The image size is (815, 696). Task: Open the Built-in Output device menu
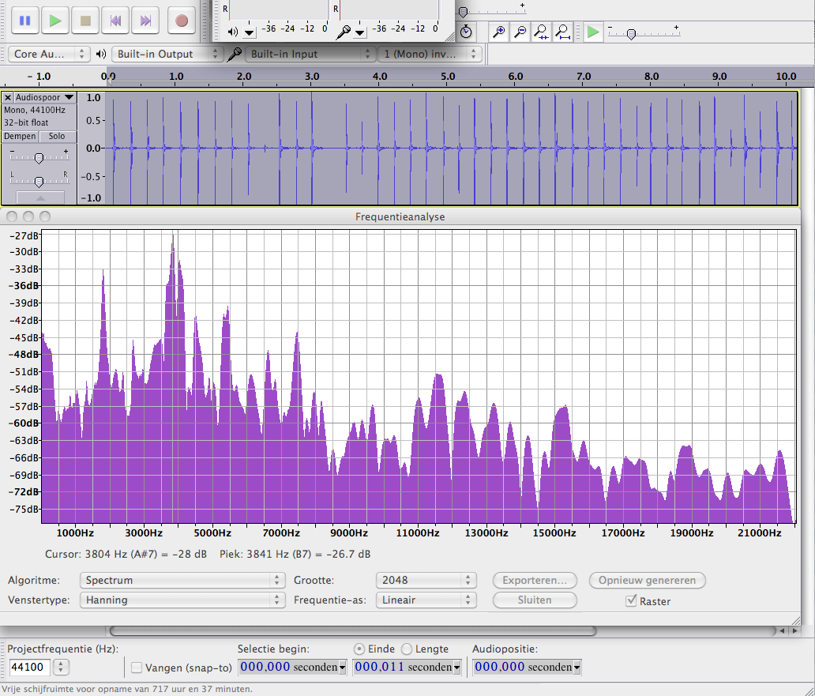167,54
